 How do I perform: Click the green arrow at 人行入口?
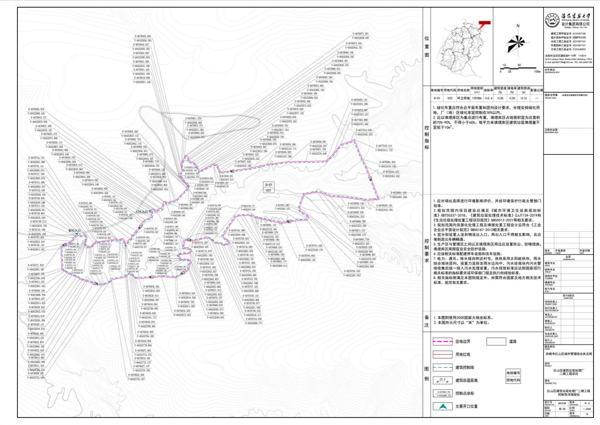(x=151, y=211)
